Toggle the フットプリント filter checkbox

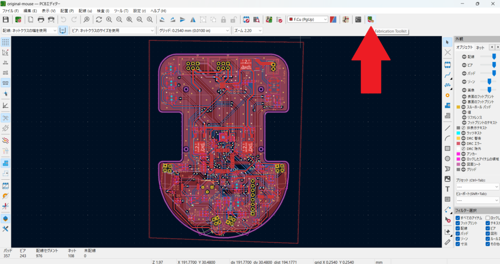point(458,223)
